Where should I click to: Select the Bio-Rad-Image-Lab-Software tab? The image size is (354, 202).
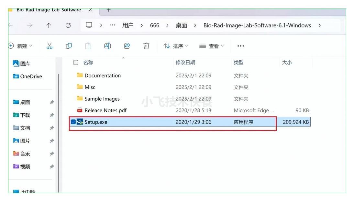click(50, 10)
